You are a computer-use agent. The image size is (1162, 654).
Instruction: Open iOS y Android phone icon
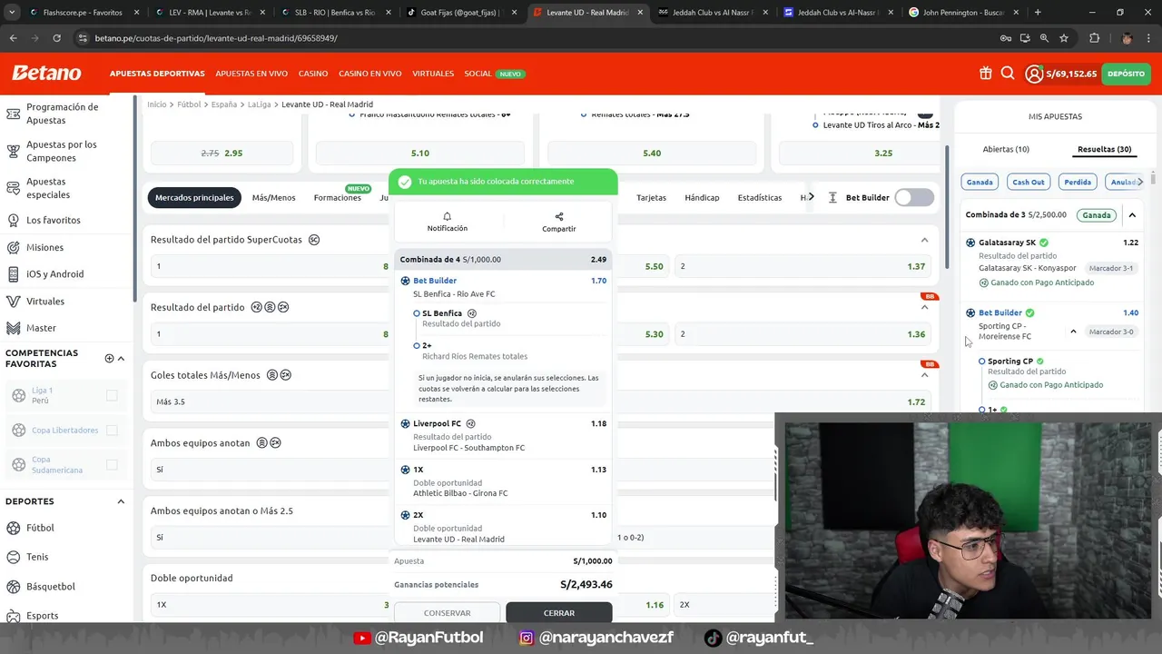14,273
